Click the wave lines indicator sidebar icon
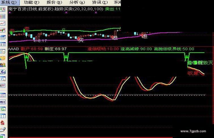The width and height of the screenshot is (214, 138). point(3,95)
